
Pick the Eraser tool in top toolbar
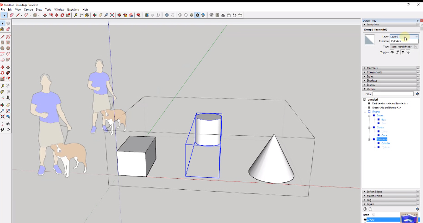[12, 15]
